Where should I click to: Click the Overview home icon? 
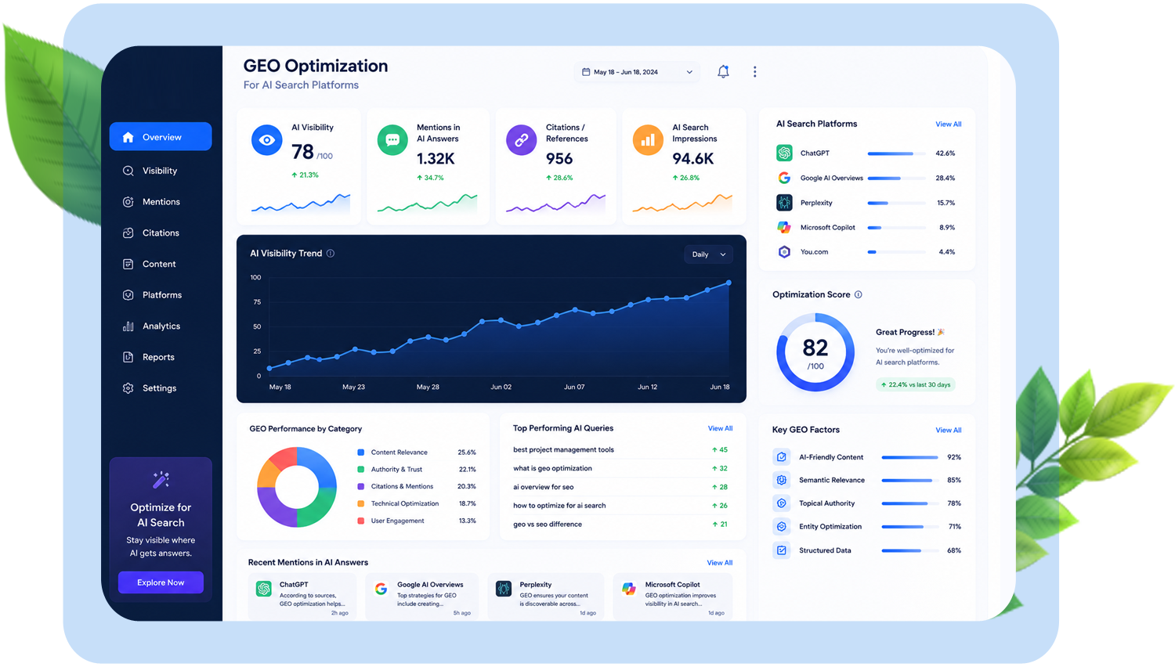tap(128, 137)
